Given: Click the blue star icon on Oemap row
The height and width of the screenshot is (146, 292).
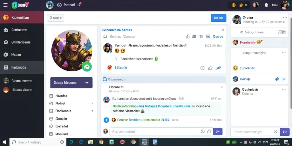Looking at the screenshot, I should (x=277, y=79).
